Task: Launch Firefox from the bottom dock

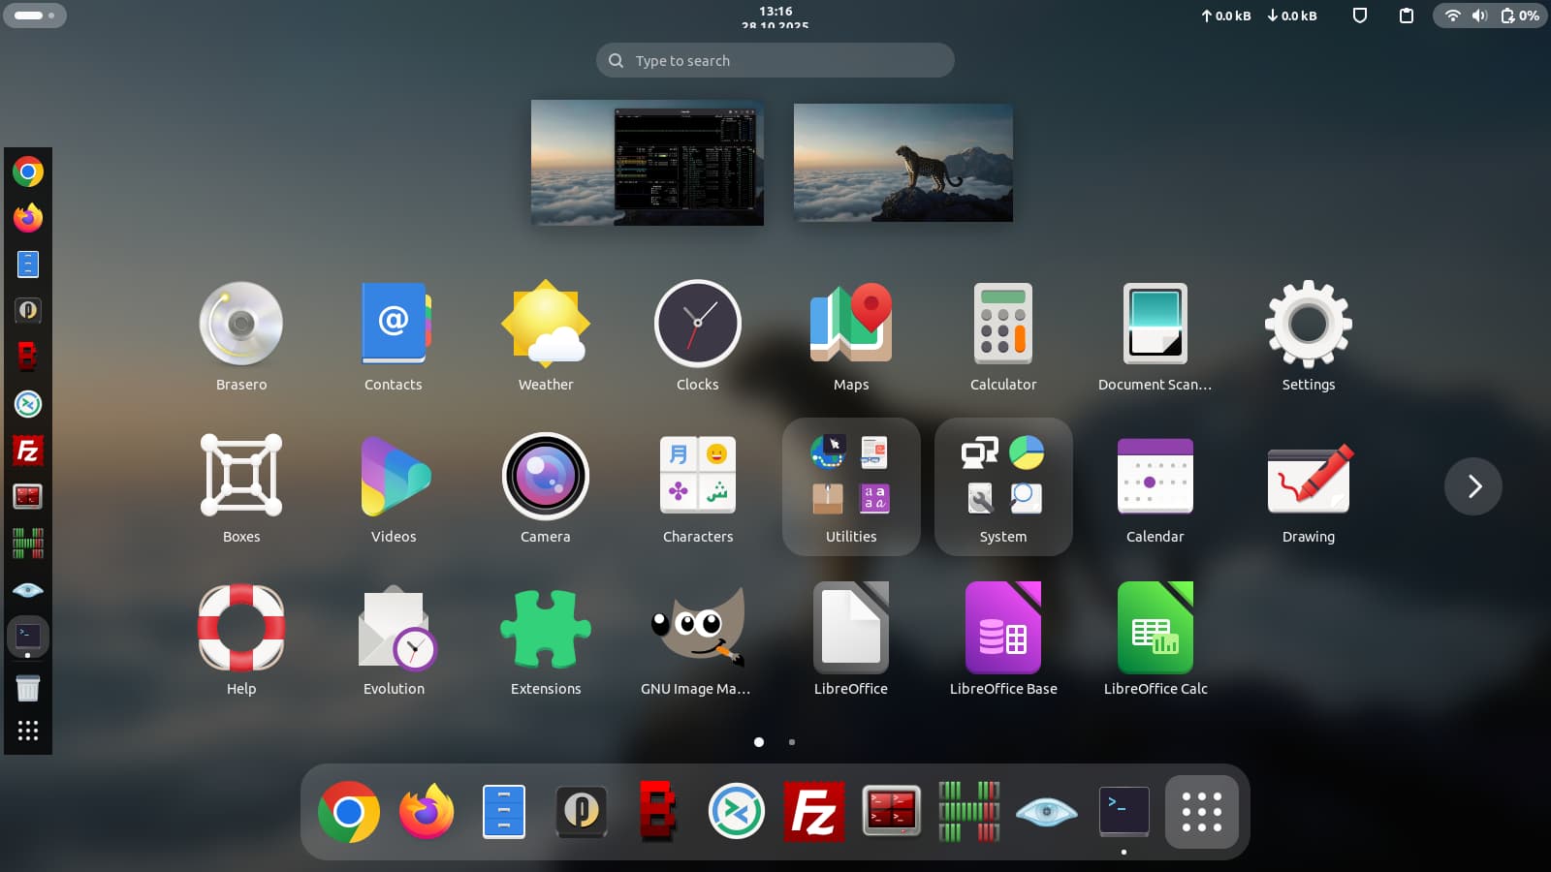Action: point(427,812)
